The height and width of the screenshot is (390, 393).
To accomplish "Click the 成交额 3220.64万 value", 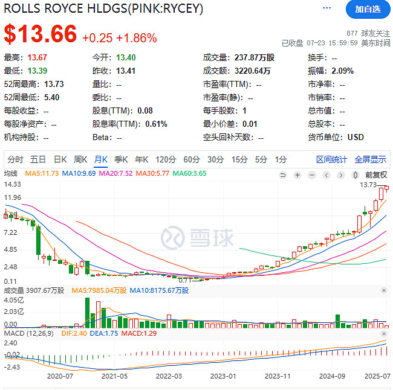I will 252,71.
